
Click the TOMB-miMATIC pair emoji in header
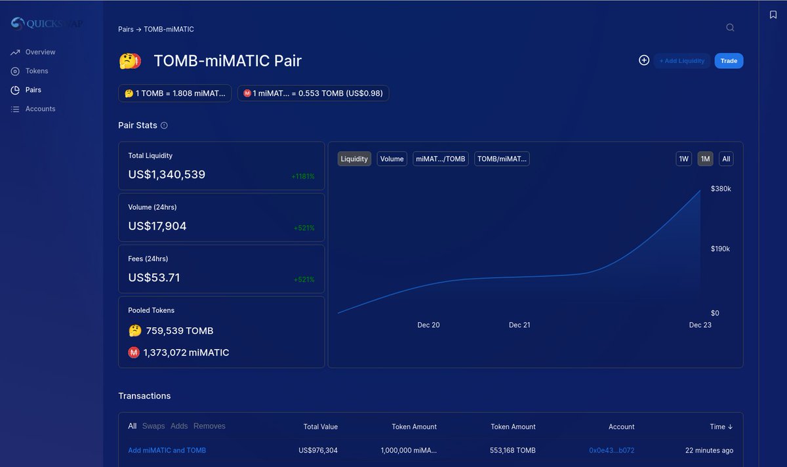point(130,61)
